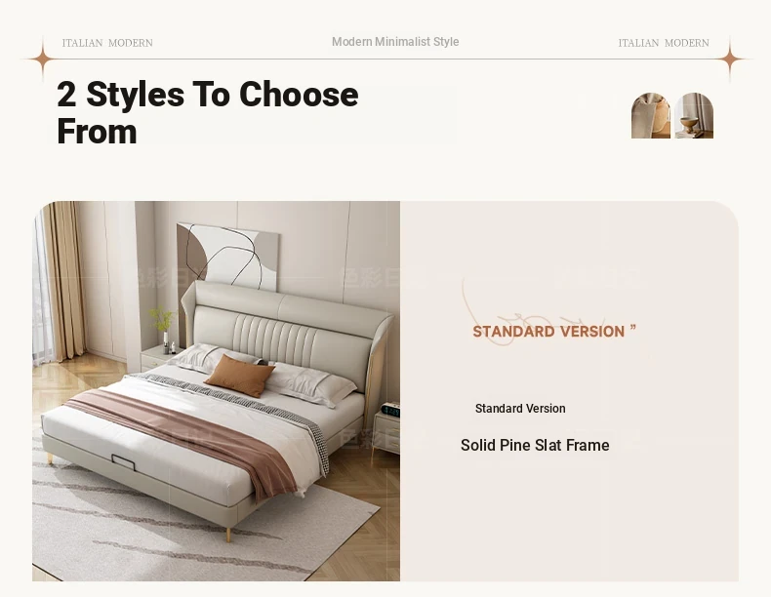Click the green plant vase on nightstand
Image resolution: width=771 pixels, height=597 pixels.
click(x=162, y=328)
